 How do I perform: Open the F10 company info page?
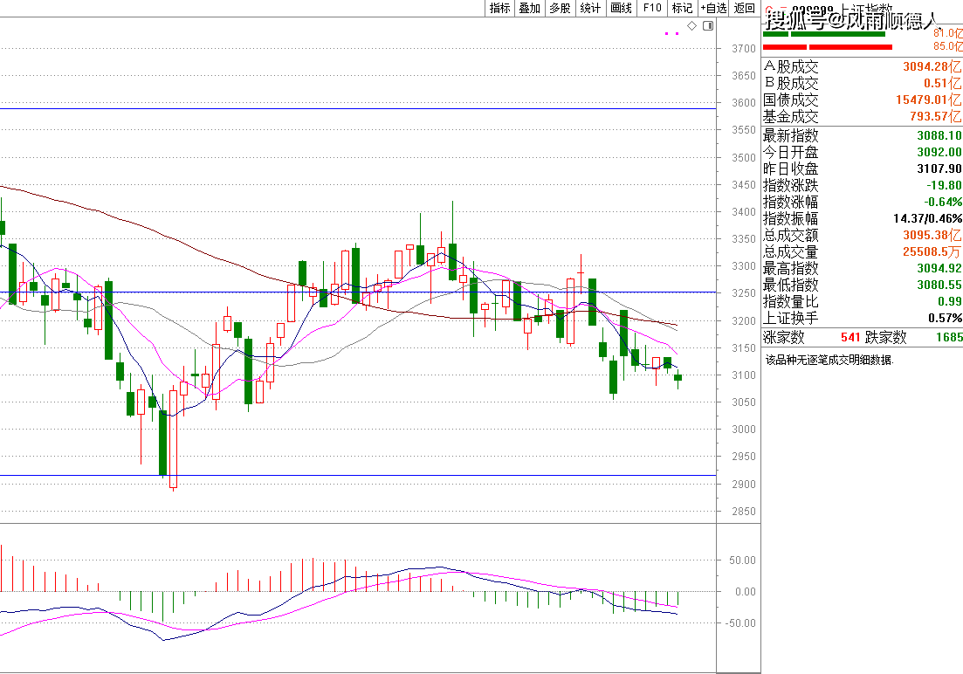tap(651, 8)
